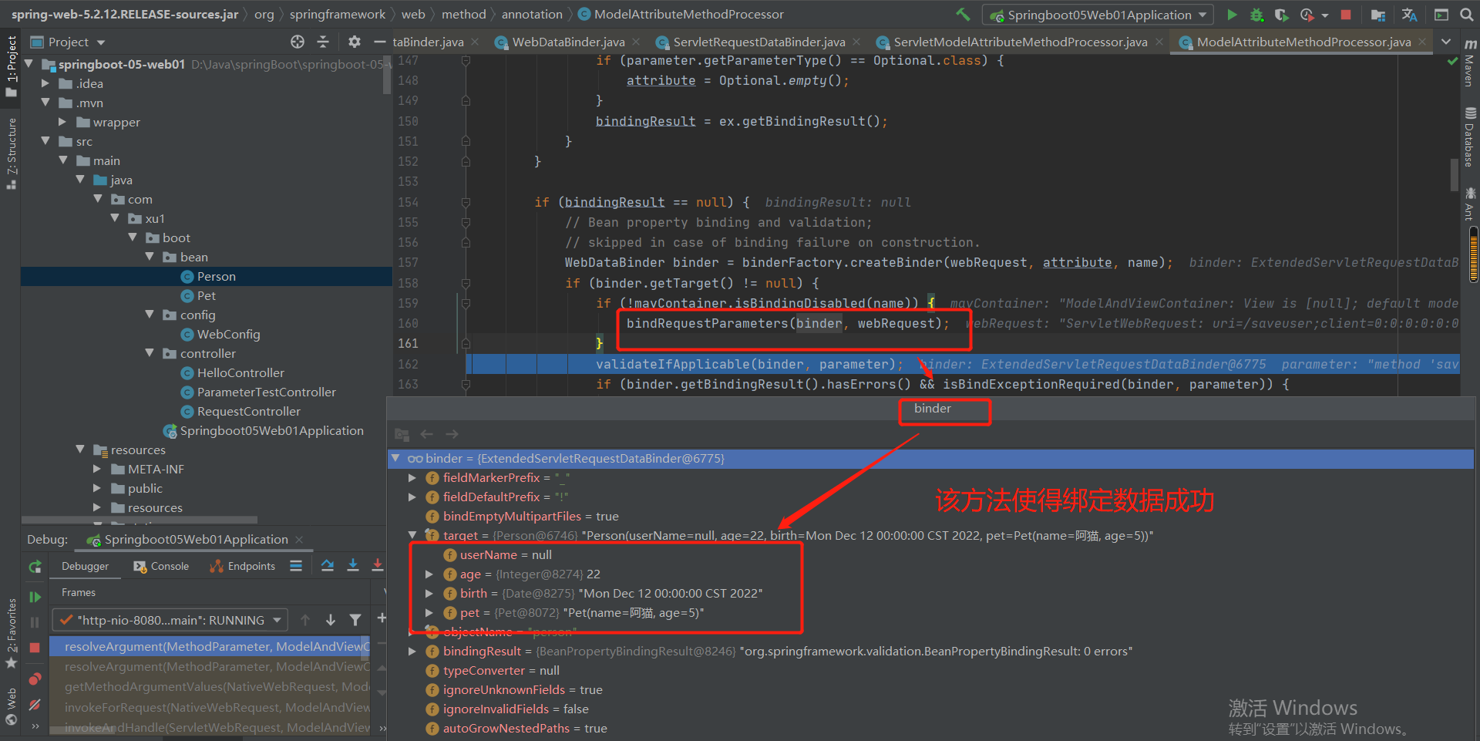Viewport: 1480px width, 741px height.
Task: Collapse all in the Project panel
Action: pyautogui.click(x=323, y=42)
